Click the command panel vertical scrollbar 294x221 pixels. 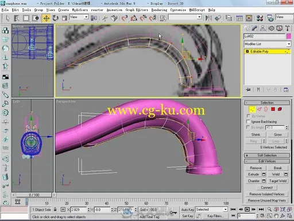(x=292, y=171)
